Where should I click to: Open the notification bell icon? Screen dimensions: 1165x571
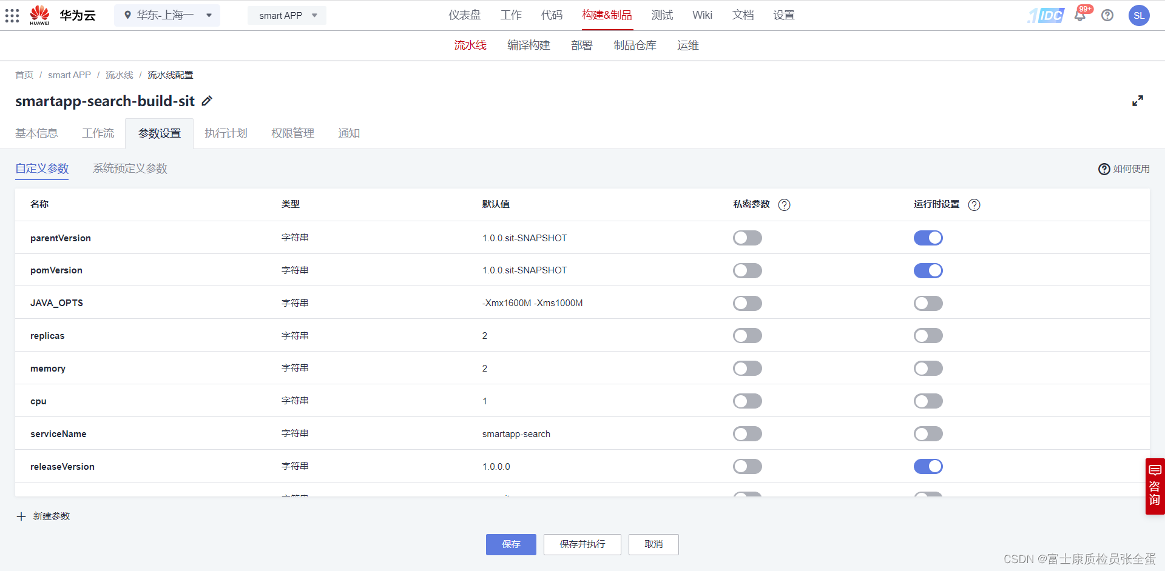[x=1080, y=15]
